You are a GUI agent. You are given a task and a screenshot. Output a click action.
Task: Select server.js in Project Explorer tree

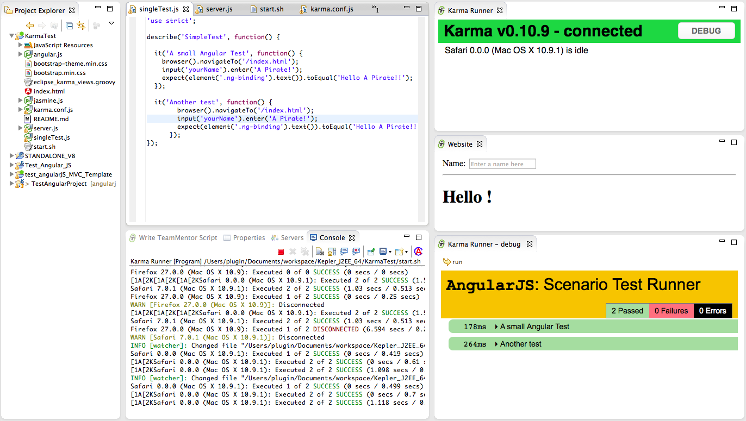pos(46,128)
